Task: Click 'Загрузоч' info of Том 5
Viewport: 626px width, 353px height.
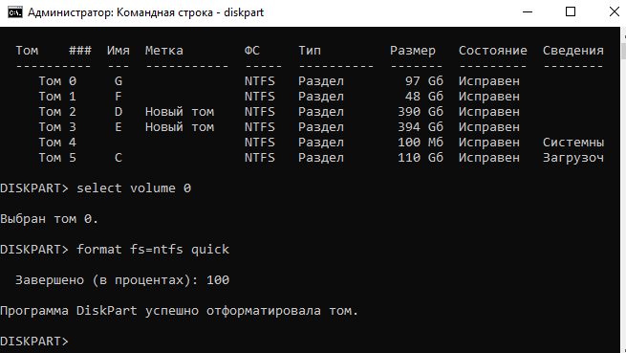Action: pyautogui.click(x=573, y=158)
